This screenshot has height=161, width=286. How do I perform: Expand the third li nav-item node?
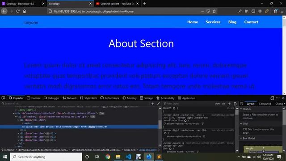click(18, 137)
